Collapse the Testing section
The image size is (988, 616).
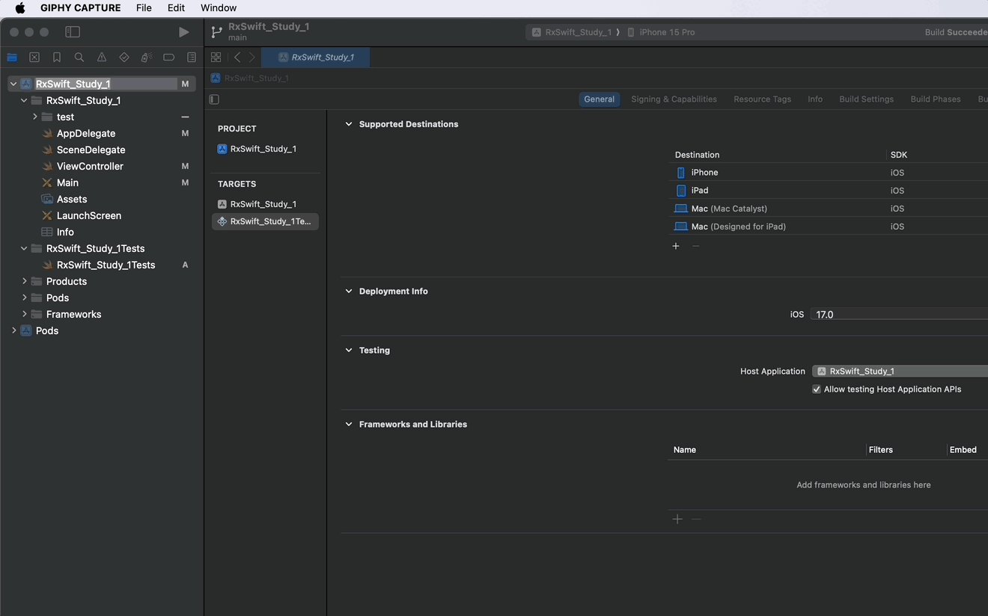click(x=349, y=350)
